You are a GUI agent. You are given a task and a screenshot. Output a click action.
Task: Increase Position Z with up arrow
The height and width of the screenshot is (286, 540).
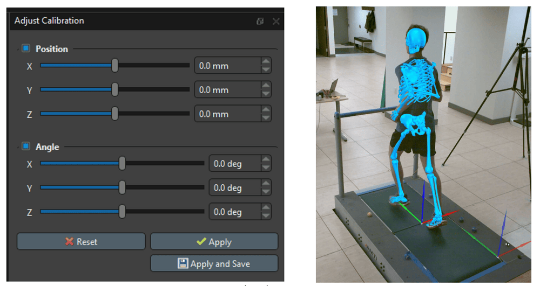[266, 109]
